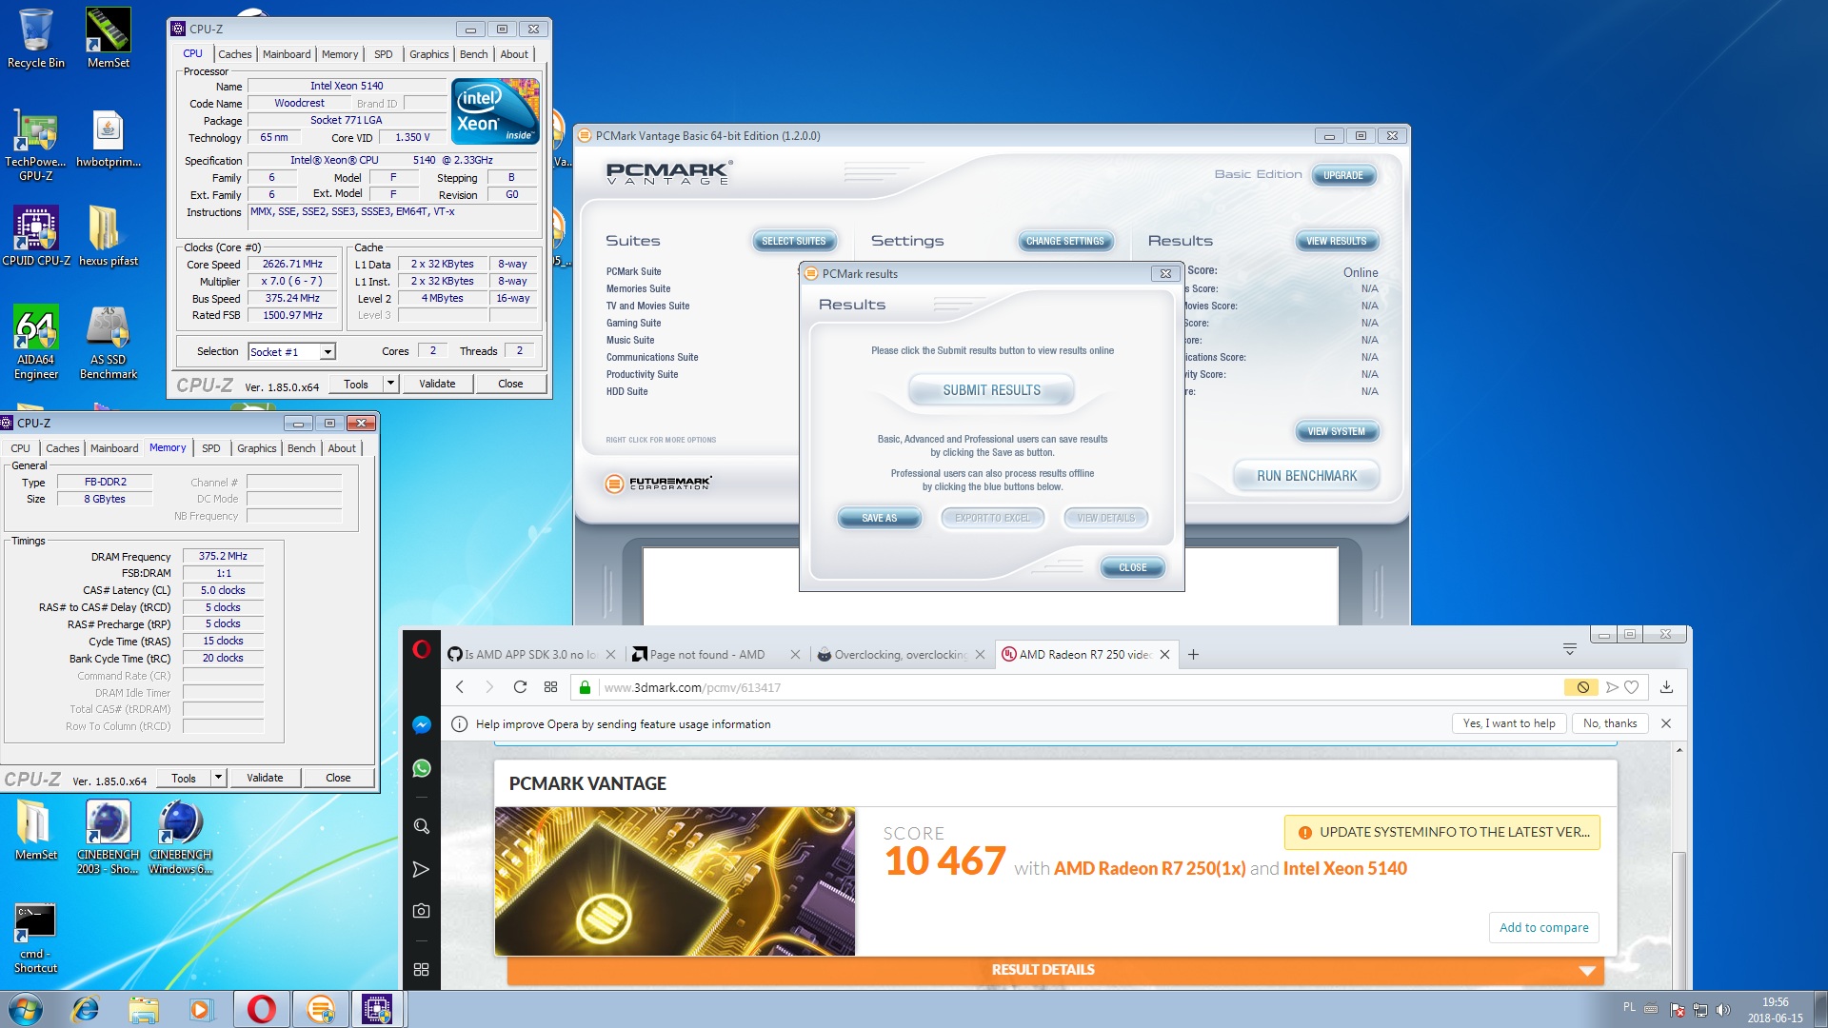
Task: Click VIEW SYSTEM button
Action: pyautogui.click(x=1336, y=431)
